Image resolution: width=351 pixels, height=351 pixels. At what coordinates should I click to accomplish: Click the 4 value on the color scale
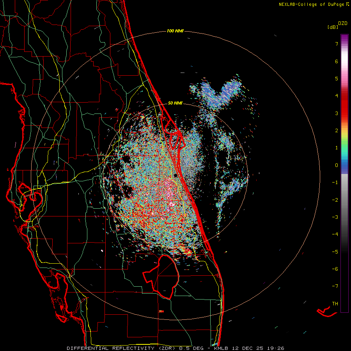pyautogui.click(x=337, y=96)
